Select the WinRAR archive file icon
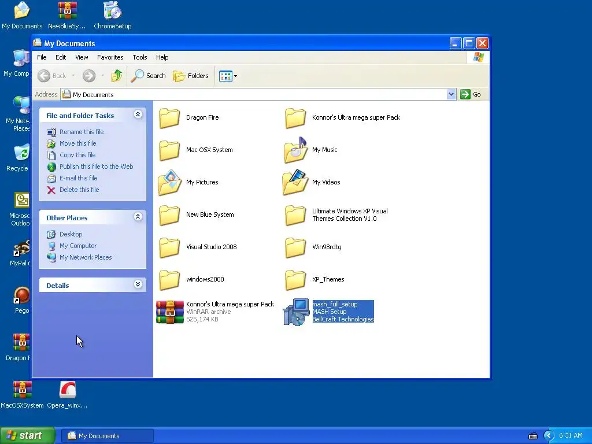The width and height of the screenshot is (592, 444). tap(169, 312)
